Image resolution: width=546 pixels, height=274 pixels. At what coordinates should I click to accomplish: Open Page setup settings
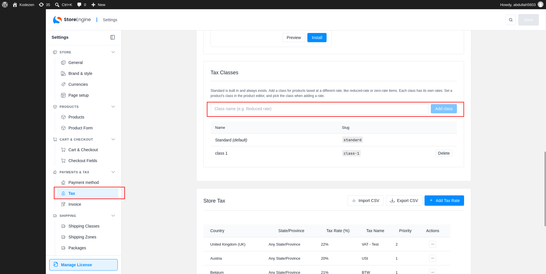coord(88,95)
